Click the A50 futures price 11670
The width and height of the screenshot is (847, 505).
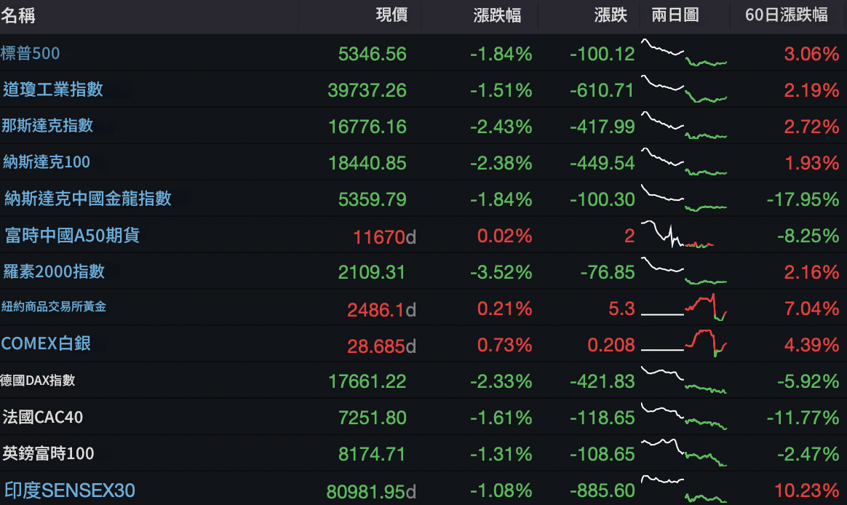[x=379, y=236]
